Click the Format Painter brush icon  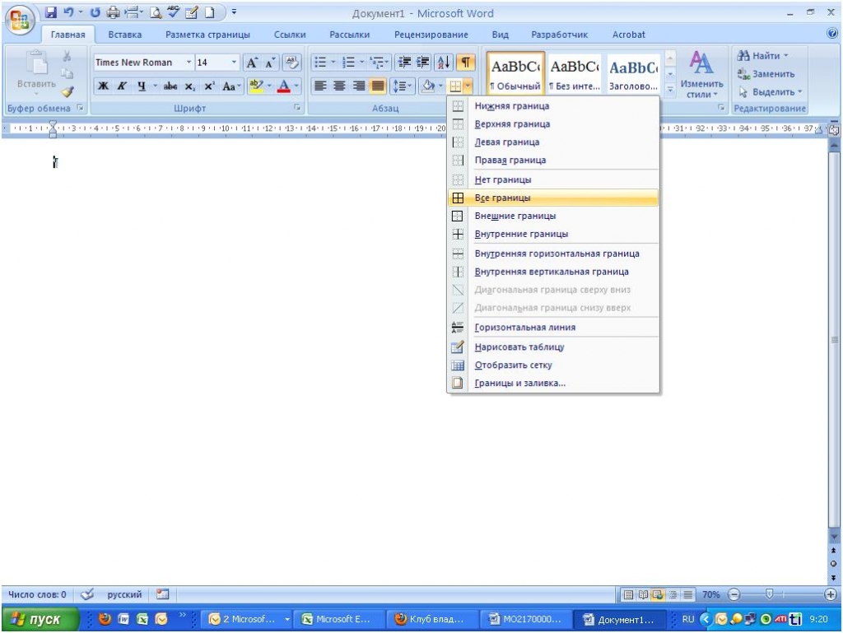(x=68, y=92)
